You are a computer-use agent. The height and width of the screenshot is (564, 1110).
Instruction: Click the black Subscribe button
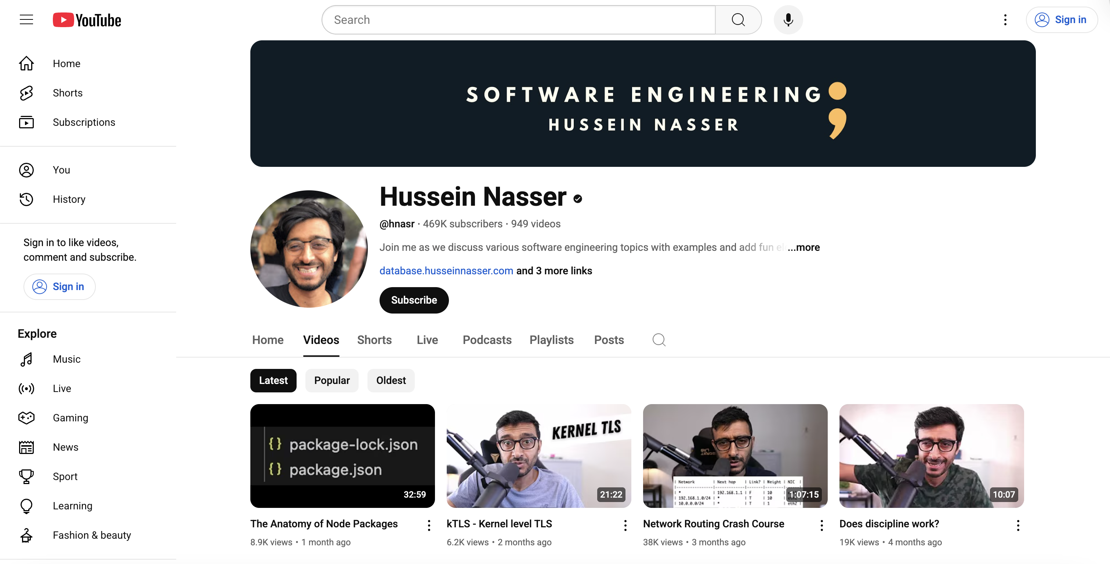[414, 300]
